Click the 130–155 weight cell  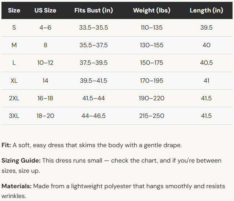[151, 45]
